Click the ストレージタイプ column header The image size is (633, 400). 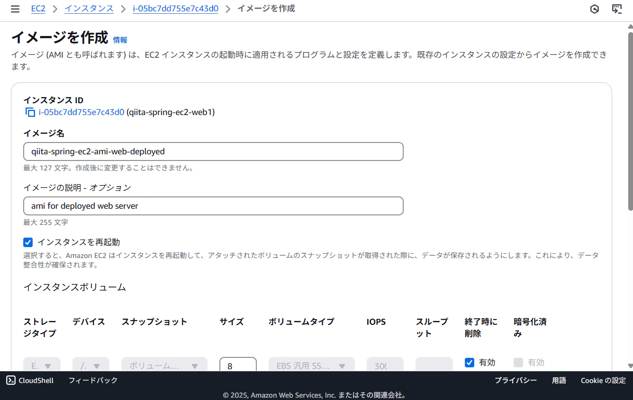click(x=40, y=328)
